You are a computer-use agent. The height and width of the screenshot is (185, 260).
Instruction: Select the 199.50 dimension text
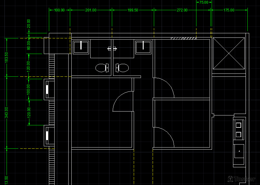(x=133, y=10)
